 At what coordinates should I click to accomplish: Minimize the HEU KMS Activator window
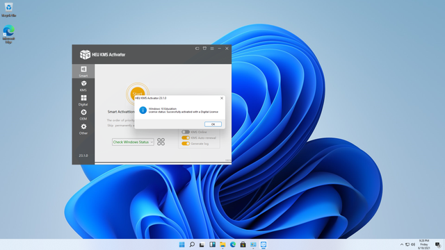point(220,49)
